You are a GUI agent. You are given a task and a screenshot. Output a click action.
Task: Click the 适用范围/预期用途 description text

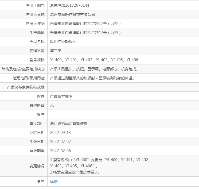pyautogui.click(x=92, y=78)
